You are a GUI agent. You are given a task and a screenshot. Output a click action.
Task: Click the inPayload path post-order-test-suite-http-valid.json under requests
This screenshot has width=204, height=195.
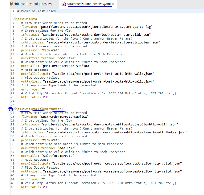tap(96, 35)
